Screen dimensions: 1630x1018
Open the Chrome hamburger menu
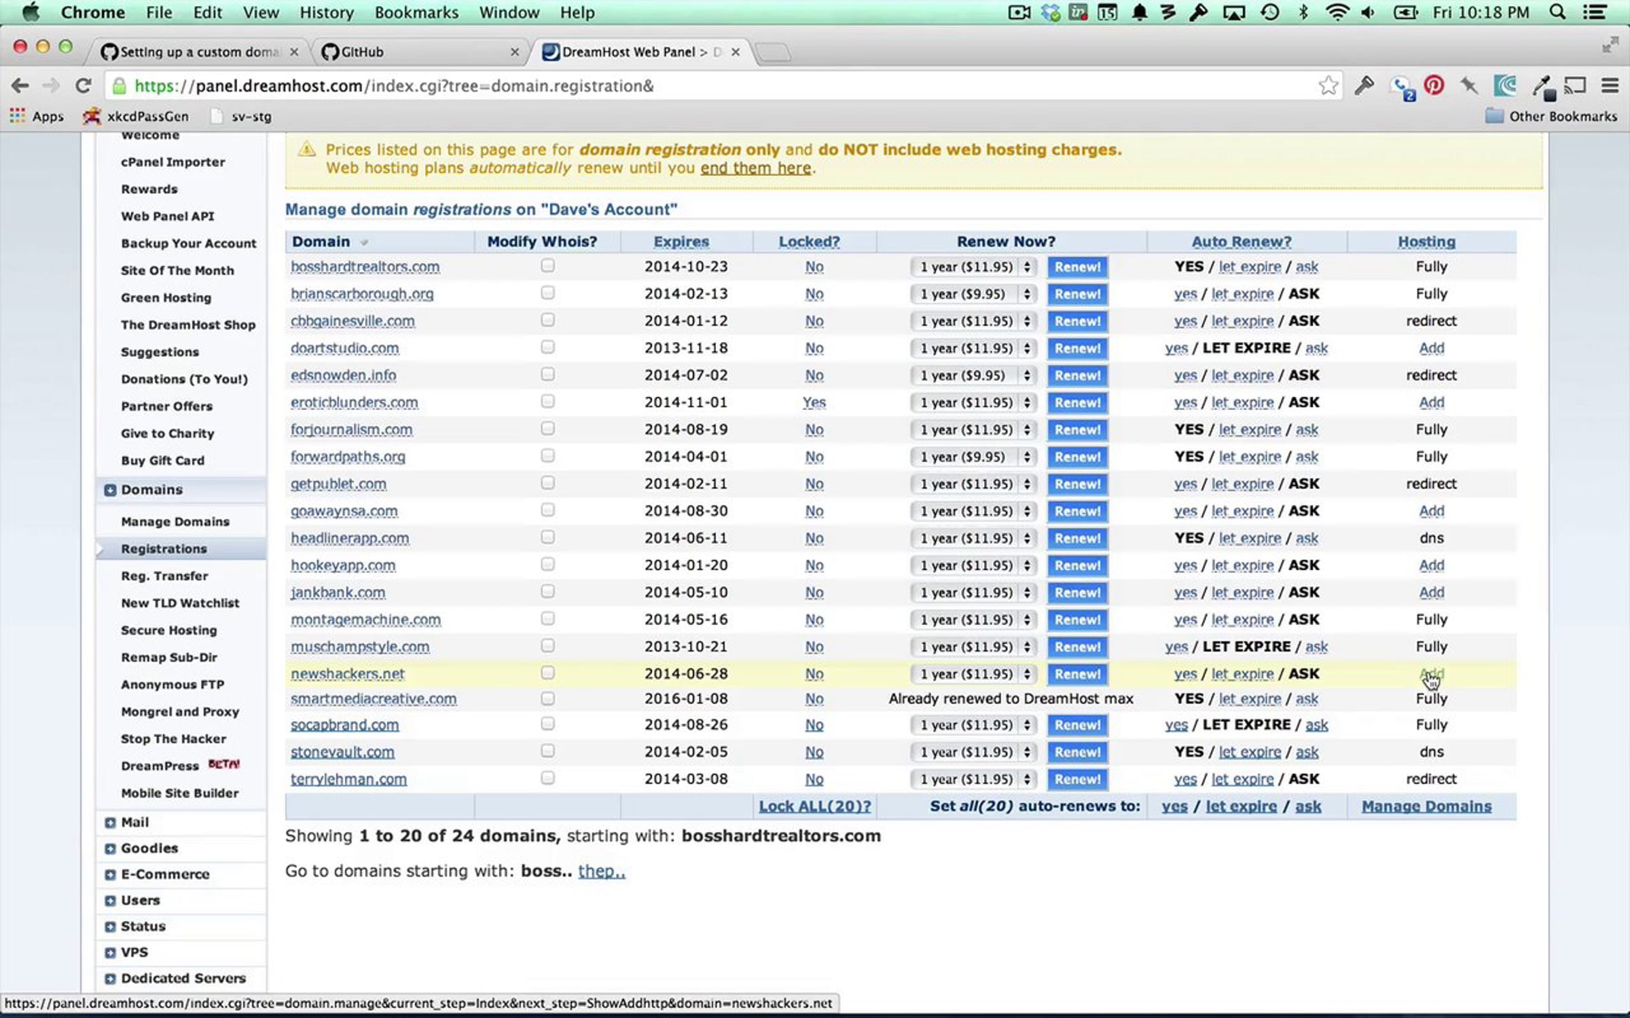point(1610,86)
